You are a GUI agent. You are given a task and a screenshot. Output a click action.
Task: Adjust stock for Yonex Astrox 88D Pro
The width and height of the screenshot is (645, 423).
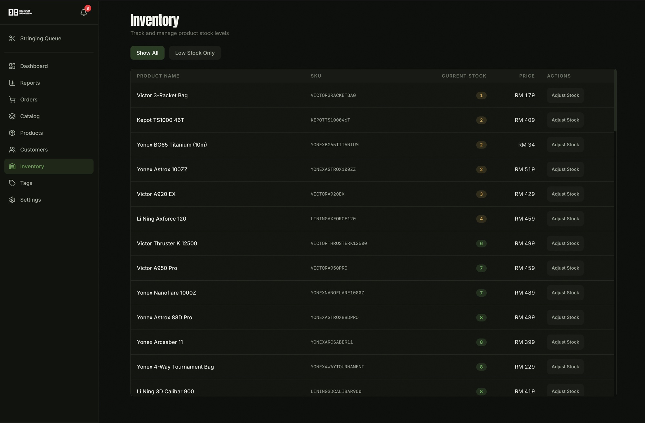565,317
